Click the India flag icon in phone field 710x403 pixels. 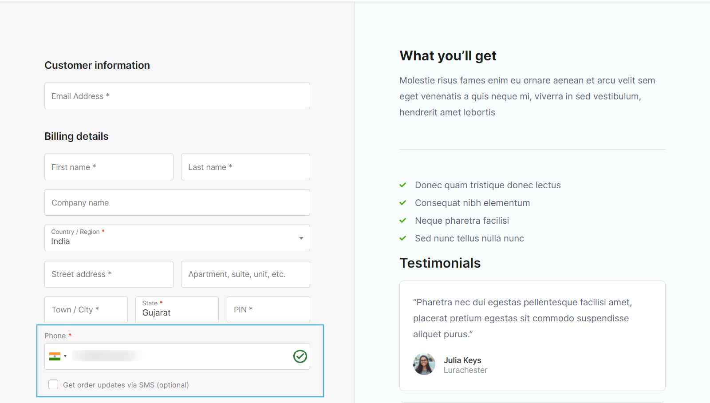(55, 356)
